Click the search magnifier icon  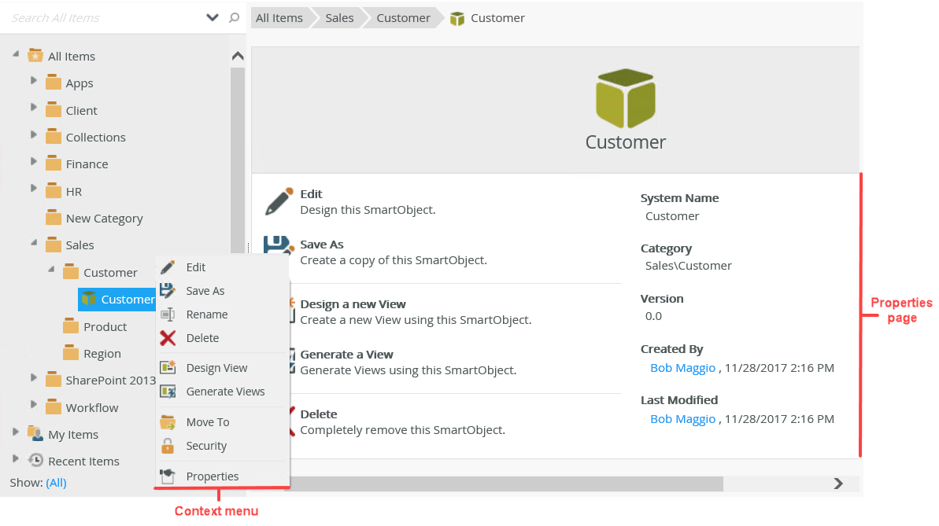(234, 17)
